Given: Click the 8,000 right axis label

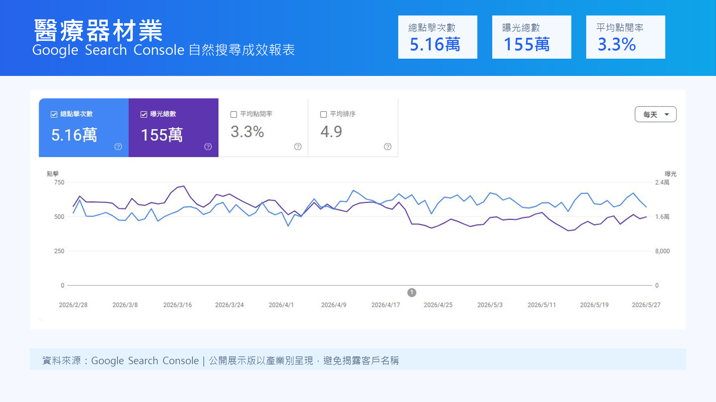Looking at the screenshot, I should (x=663, y=251).
